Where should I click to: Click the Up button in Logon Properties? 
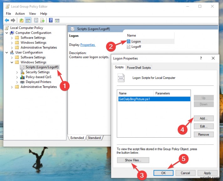(204, 98)
